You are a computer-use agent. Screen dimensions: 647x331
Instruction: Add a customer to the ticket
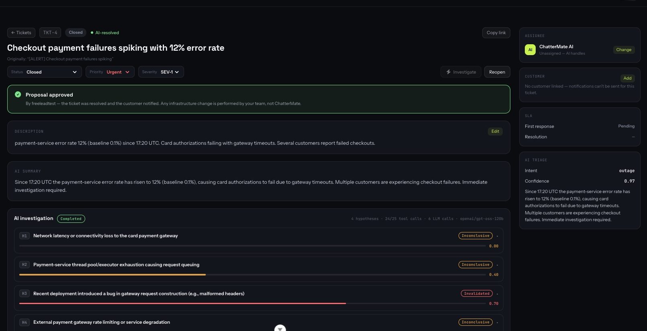627,78
